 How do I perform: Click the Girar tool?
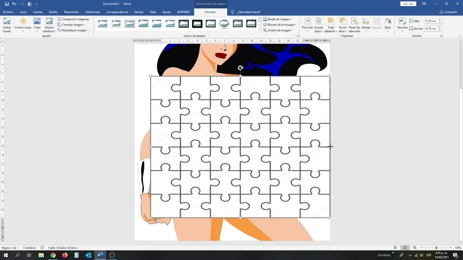tap(387, 24)
